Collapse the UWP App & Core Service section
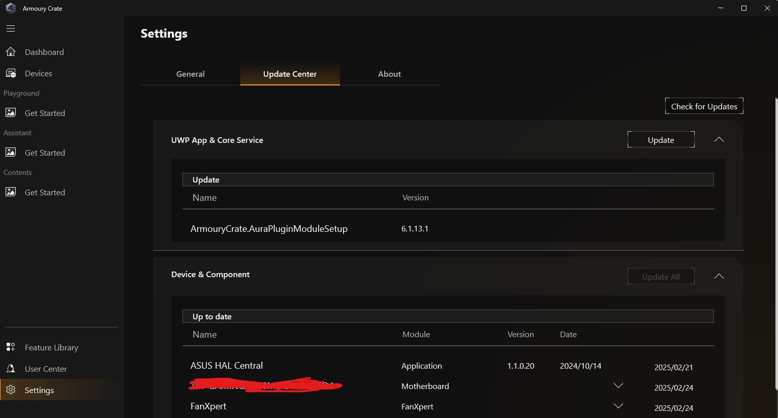 (x=719, y=139)
